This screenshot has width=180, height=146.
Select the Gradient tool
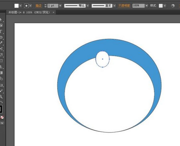pos(1,73)
